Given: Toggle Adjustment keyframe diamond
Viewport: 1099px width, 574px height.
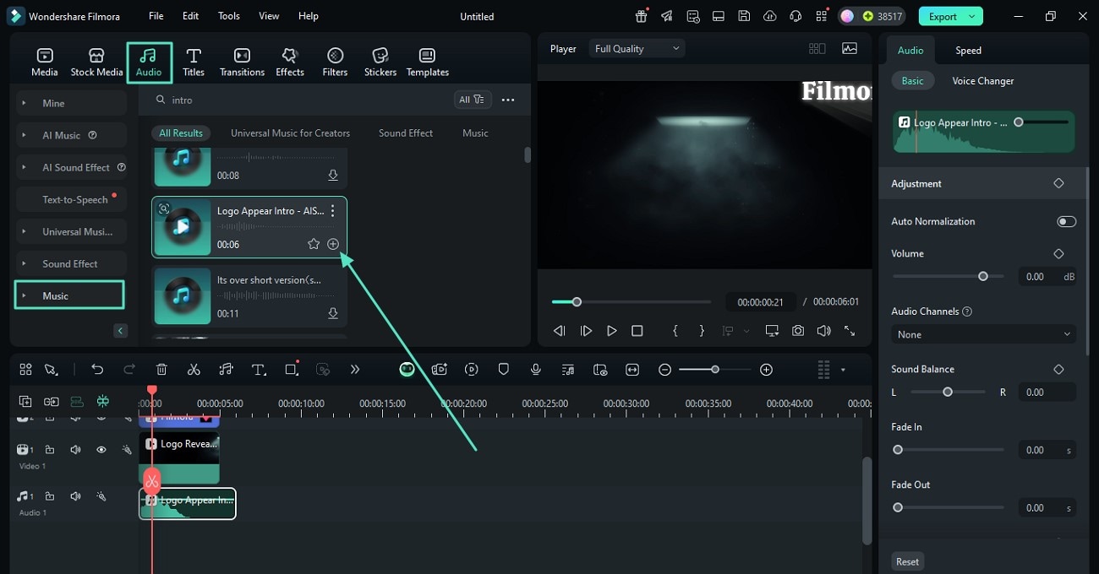Looking at the screenshot, I should tap(1058, 183).
